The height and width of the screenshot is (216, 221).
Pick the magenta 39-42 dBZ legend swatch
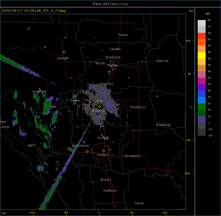202,81
